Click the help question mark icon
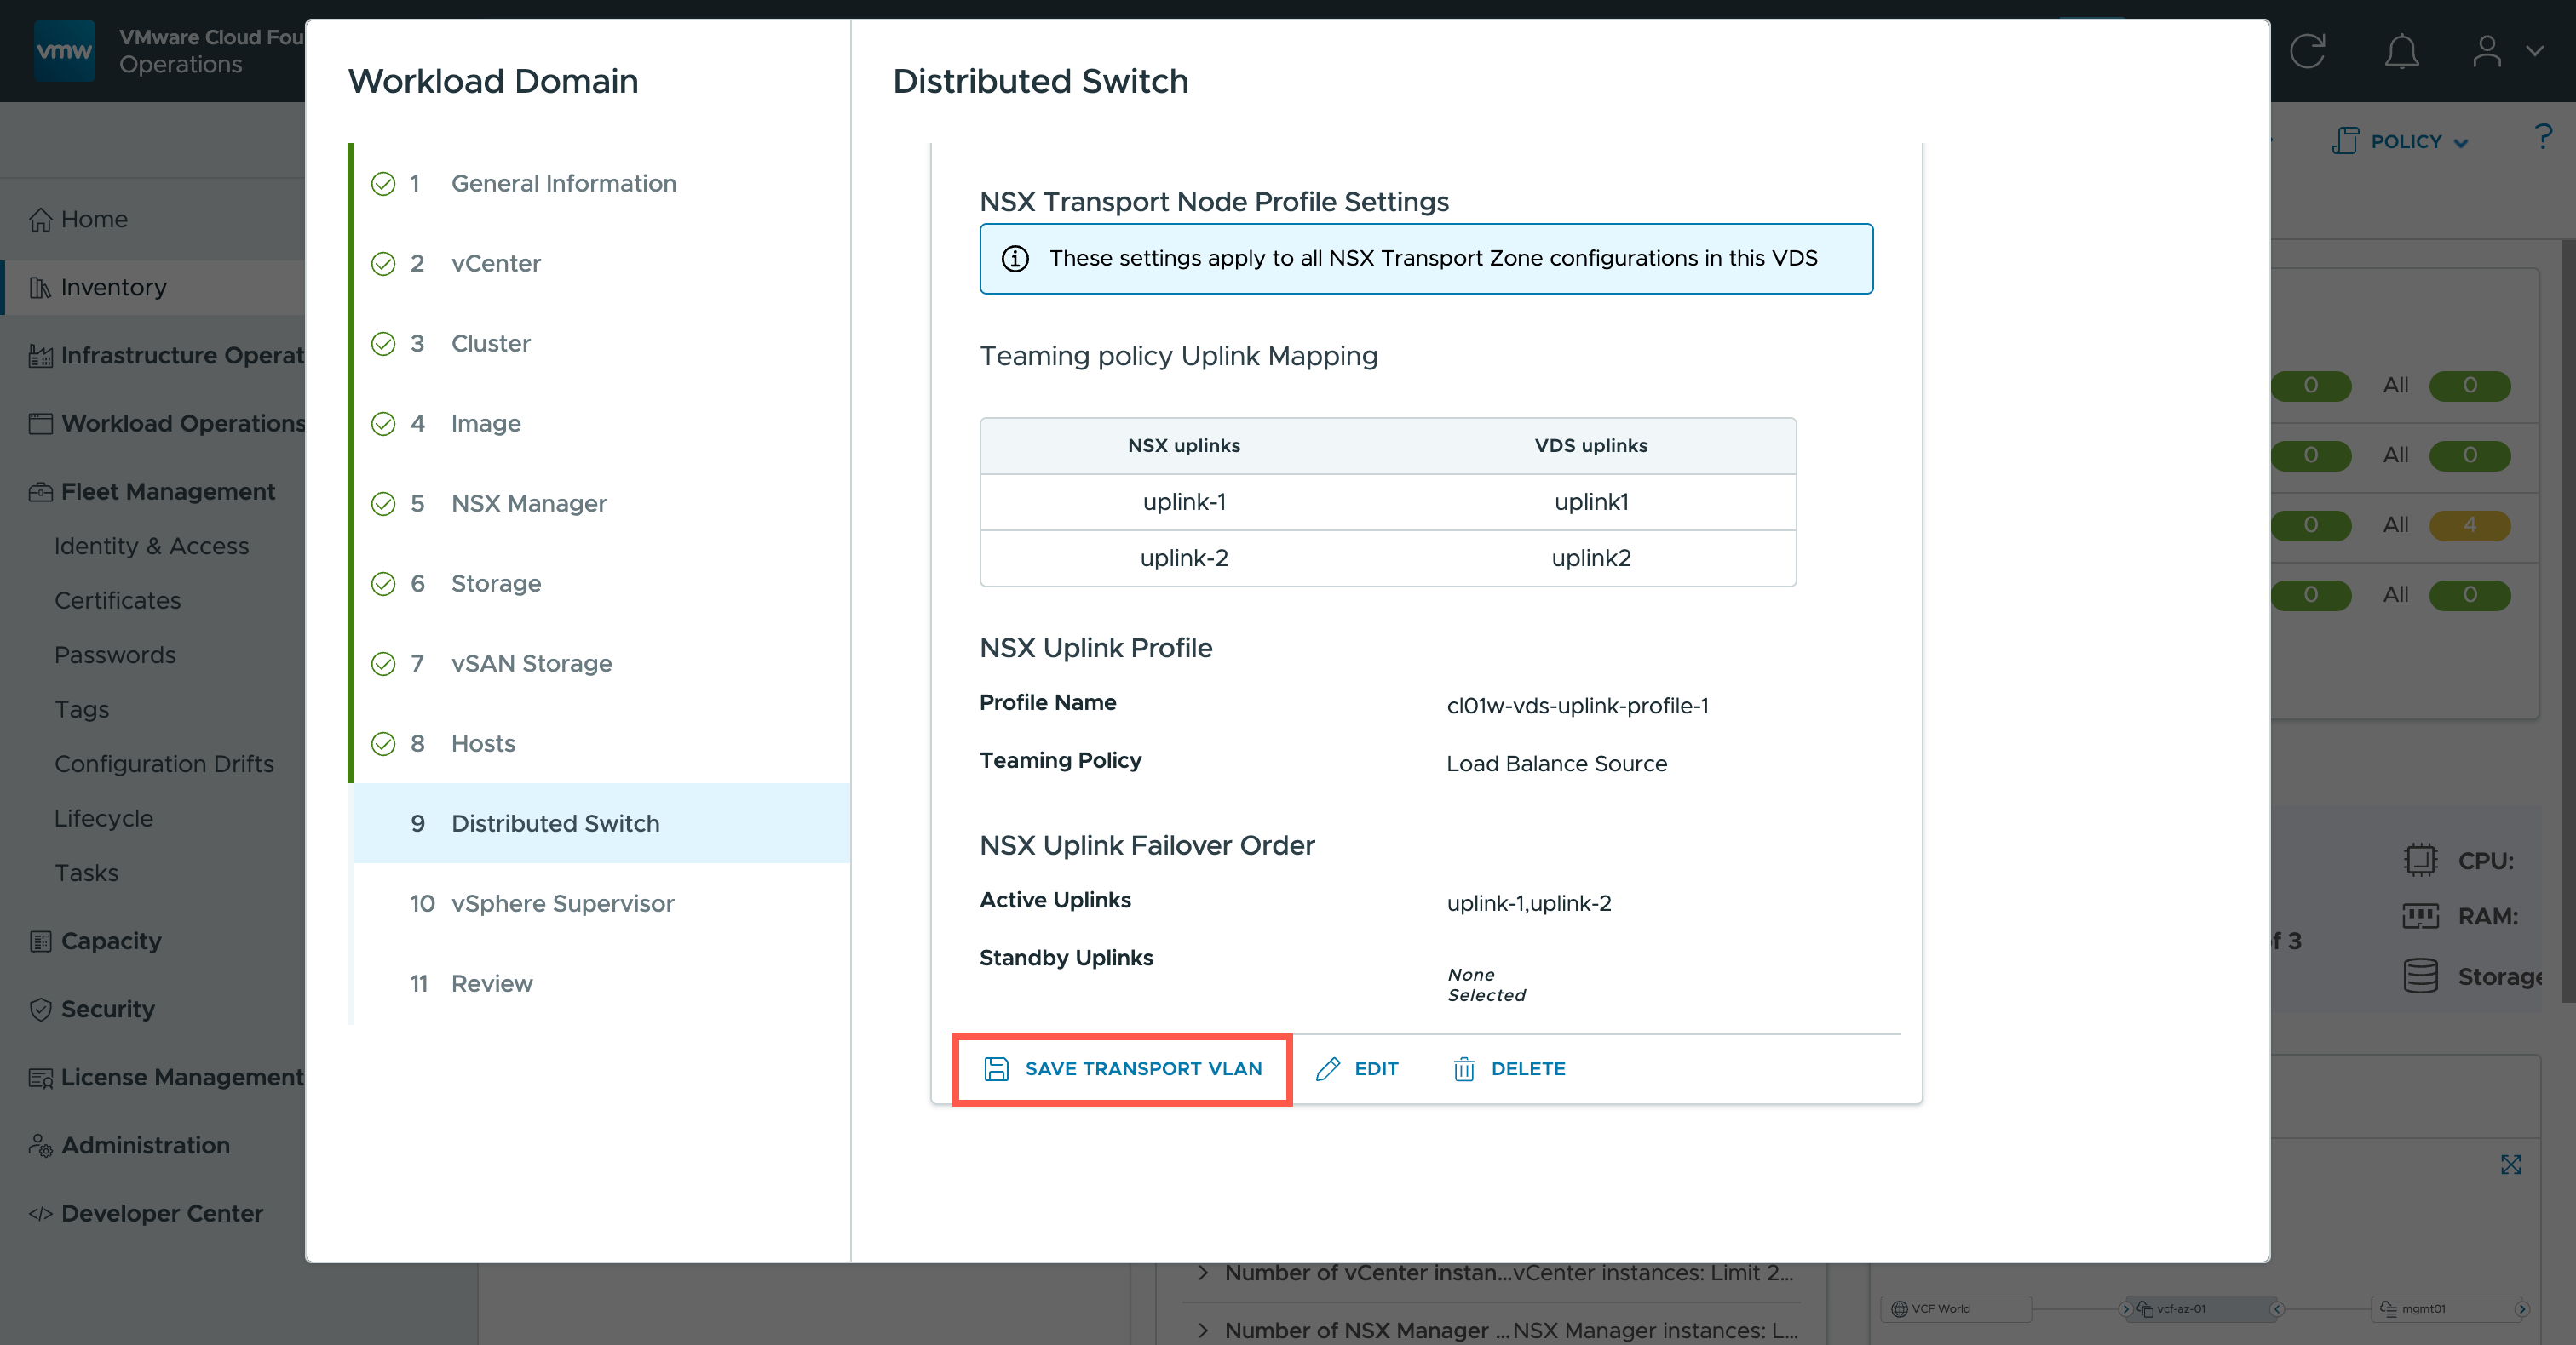 coord(2543,137)
